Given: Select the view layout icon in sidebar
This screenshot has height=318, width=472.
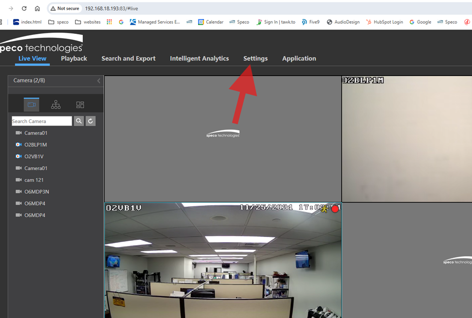Looking at the screenshot, I should pyautogui.click(x=80, y=104).
